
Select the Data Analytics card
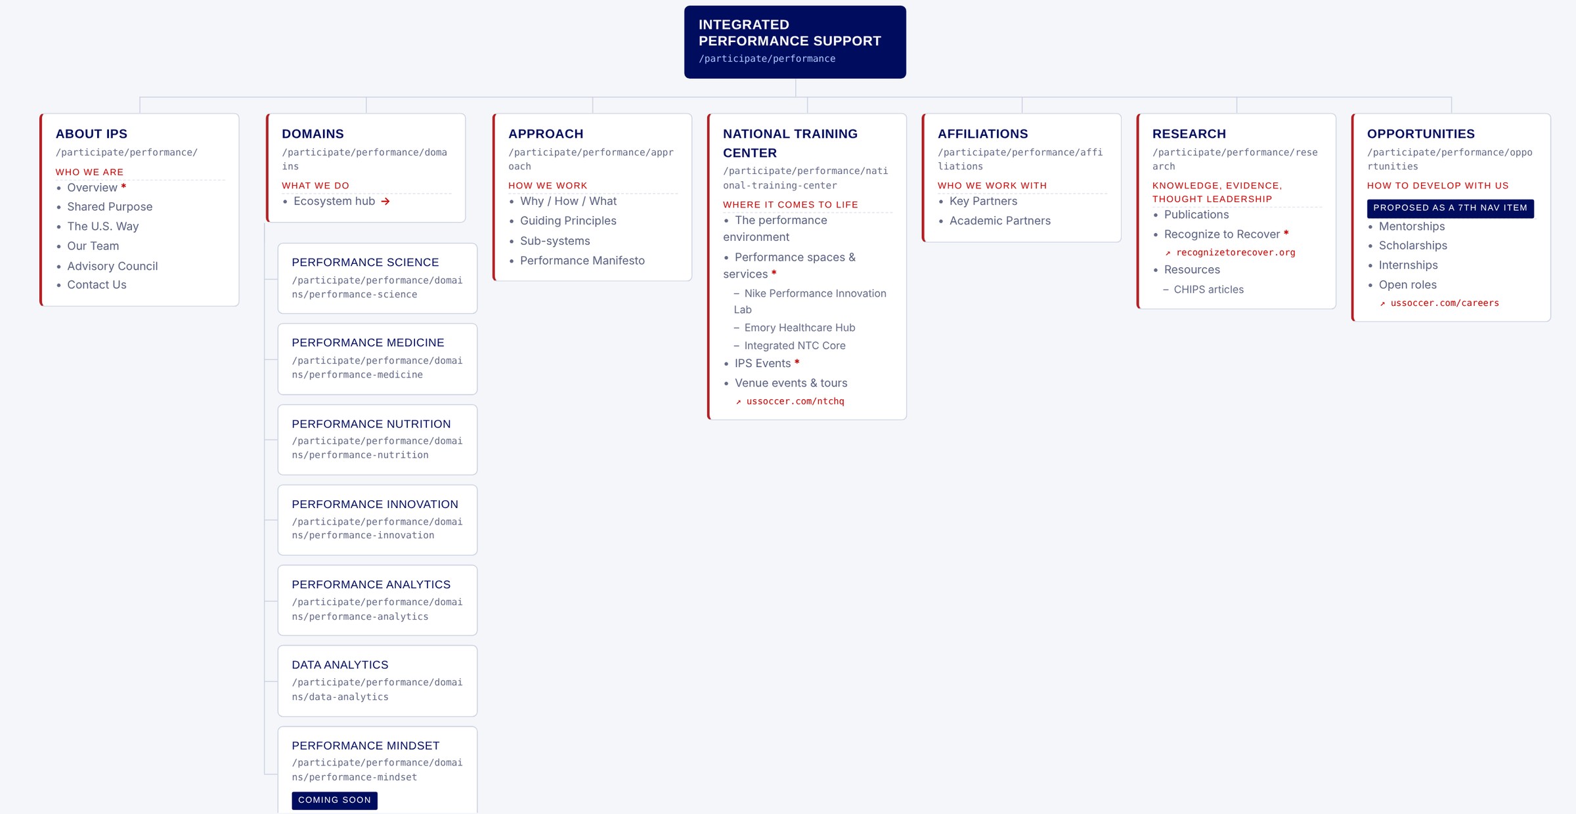[378, 681]
